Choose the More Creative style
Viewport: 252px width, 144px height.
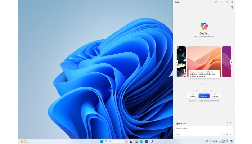coord(193,96)
